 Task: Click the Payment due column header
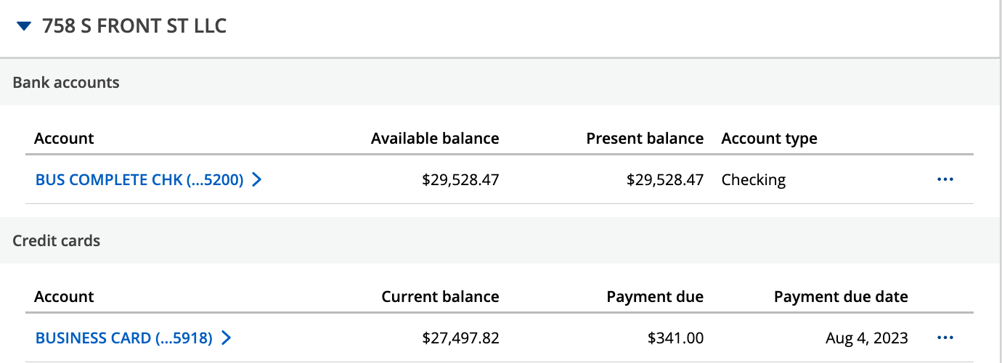[x=655, y=296]
